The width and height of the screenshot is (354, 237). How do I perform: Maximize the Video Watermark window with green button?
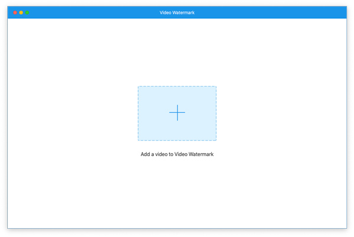coord(27,12)
